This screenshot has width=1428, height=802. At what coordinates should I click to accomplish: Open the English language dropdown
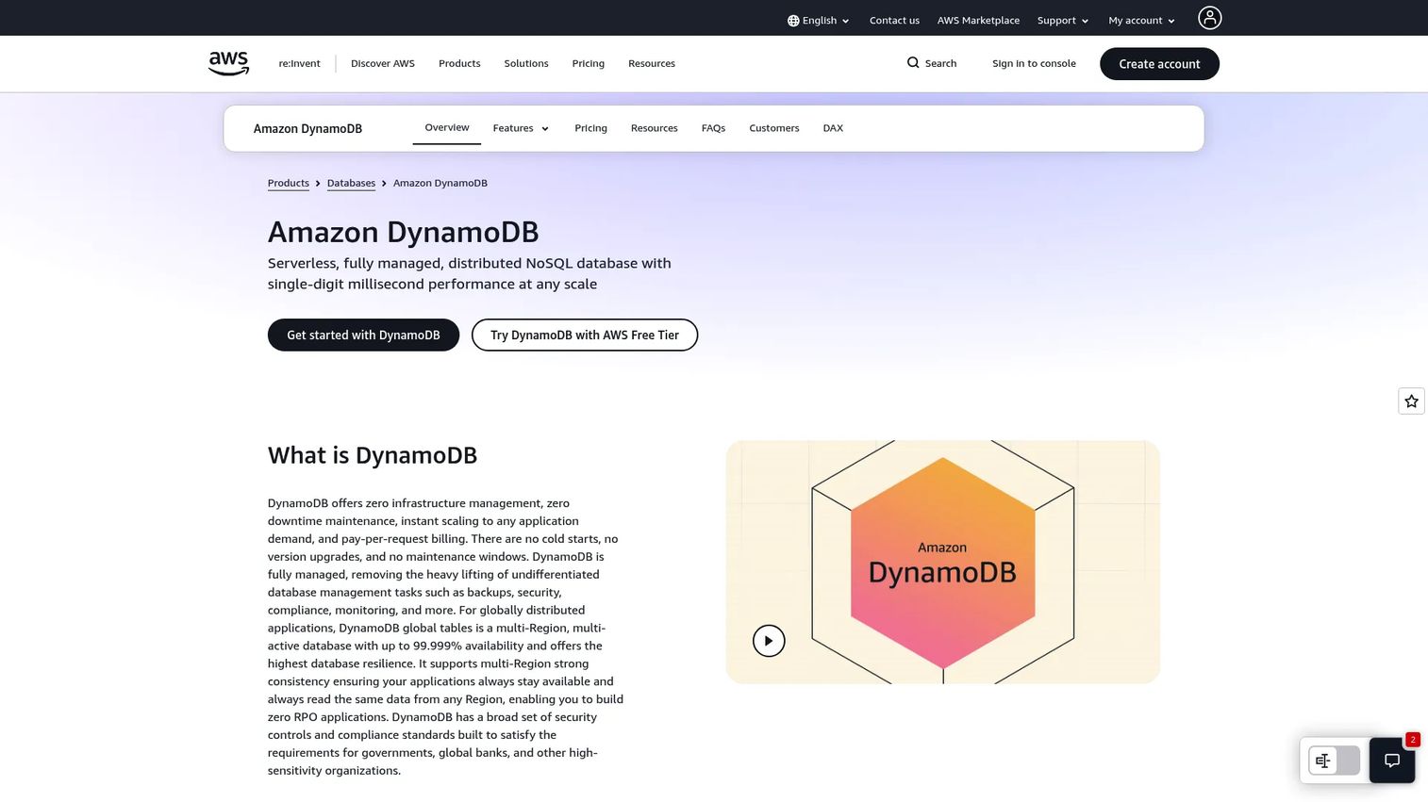click(x=819, y=21)
